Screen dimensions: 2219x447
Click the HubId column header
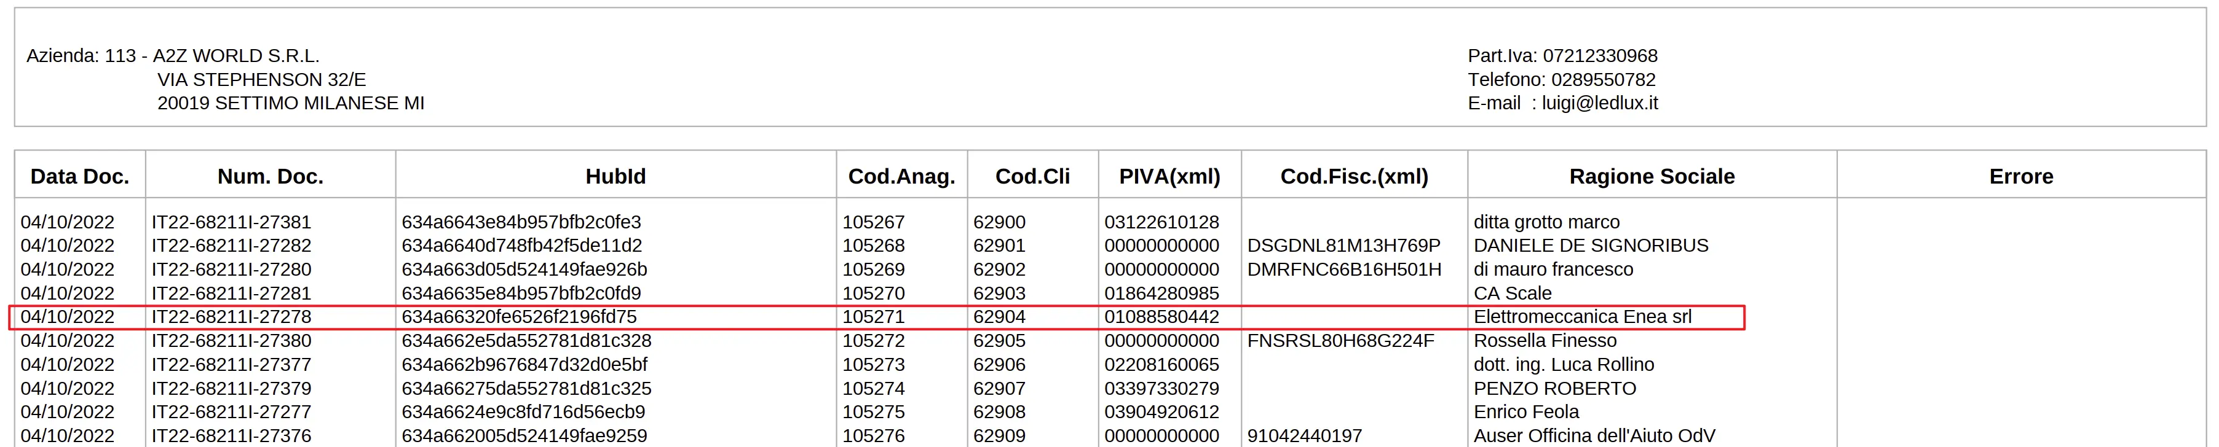pos(615,176)
